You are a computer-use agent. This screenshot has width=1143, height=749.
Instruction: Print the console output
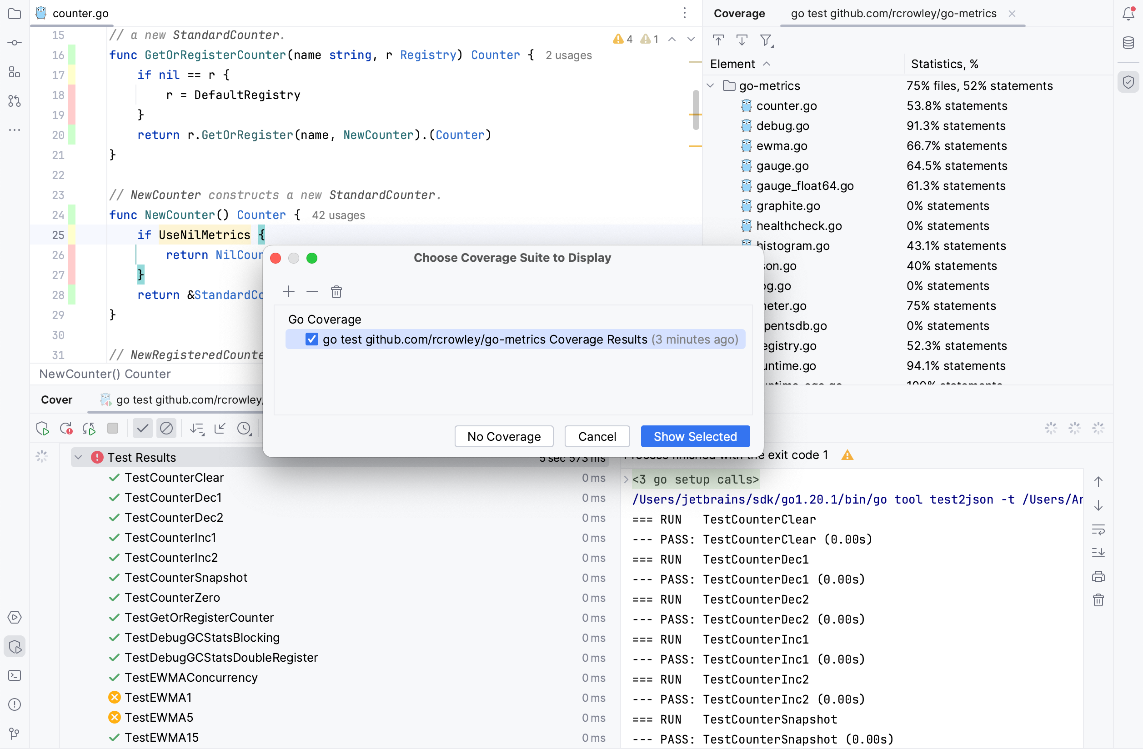point(1099,576)
